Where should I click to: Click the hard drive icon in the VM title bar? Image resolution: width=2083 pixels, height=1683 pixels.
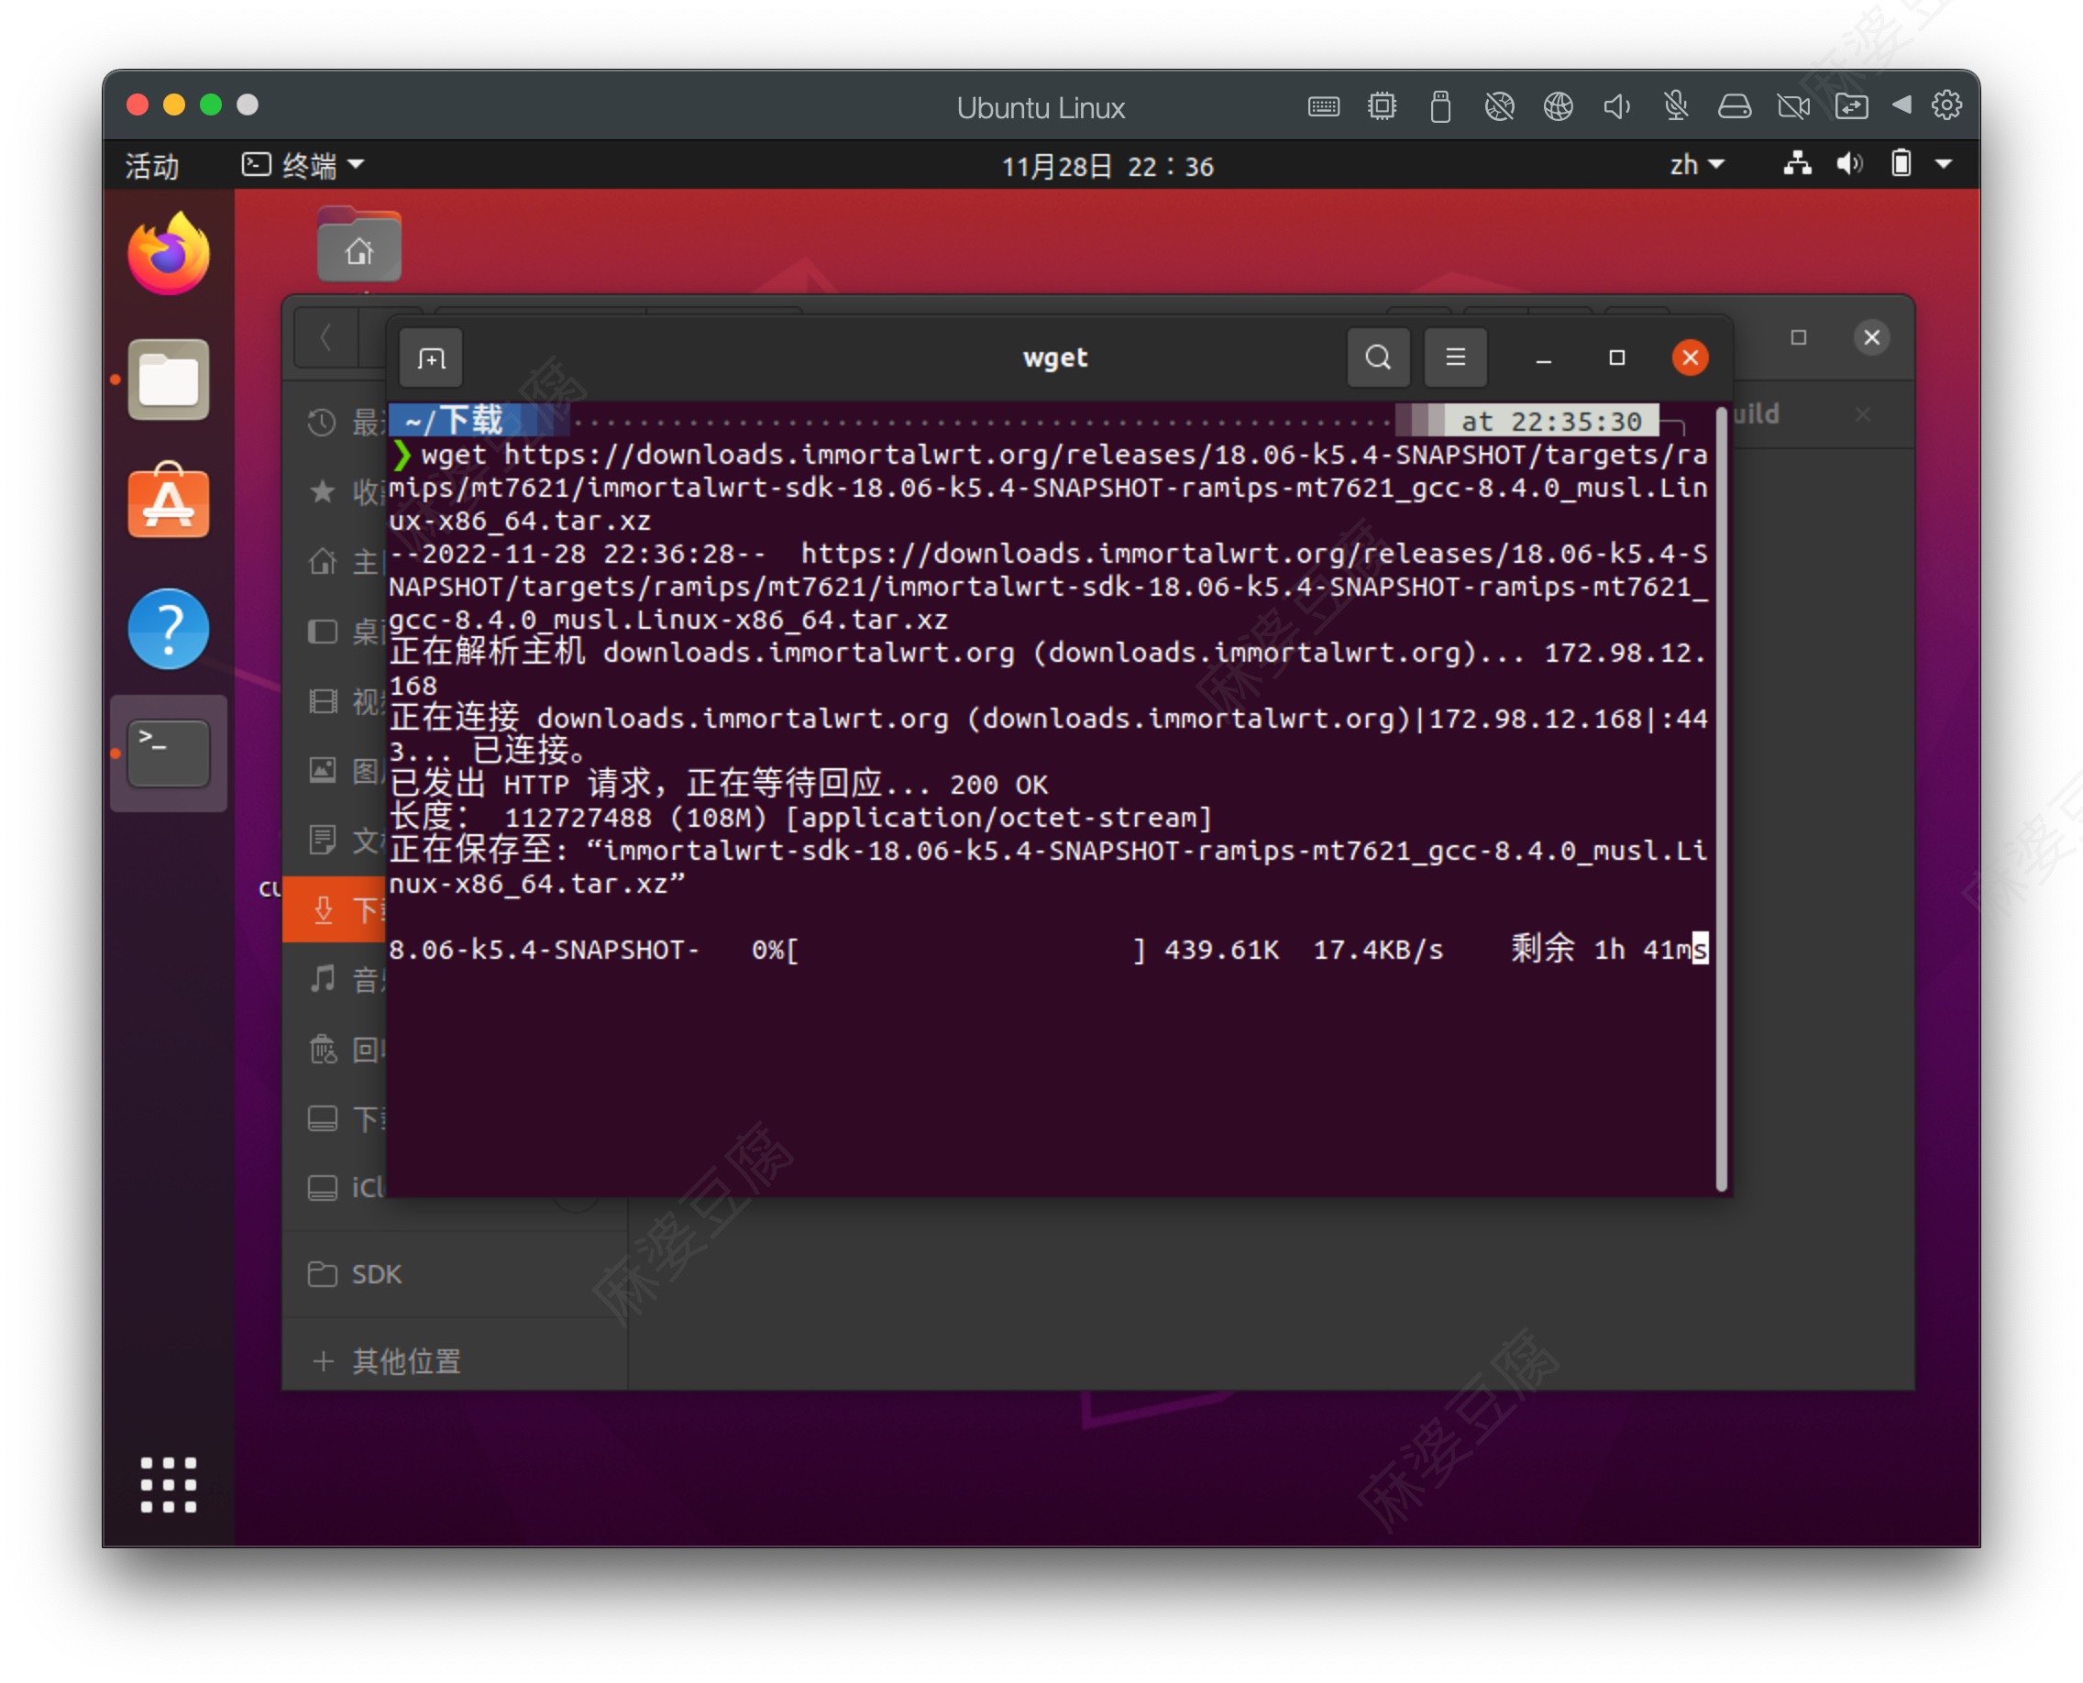tap(1734, 105)
